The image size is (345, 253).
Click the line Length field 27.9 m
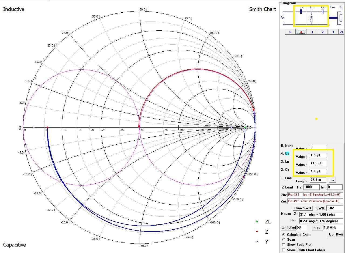point(318,180)
